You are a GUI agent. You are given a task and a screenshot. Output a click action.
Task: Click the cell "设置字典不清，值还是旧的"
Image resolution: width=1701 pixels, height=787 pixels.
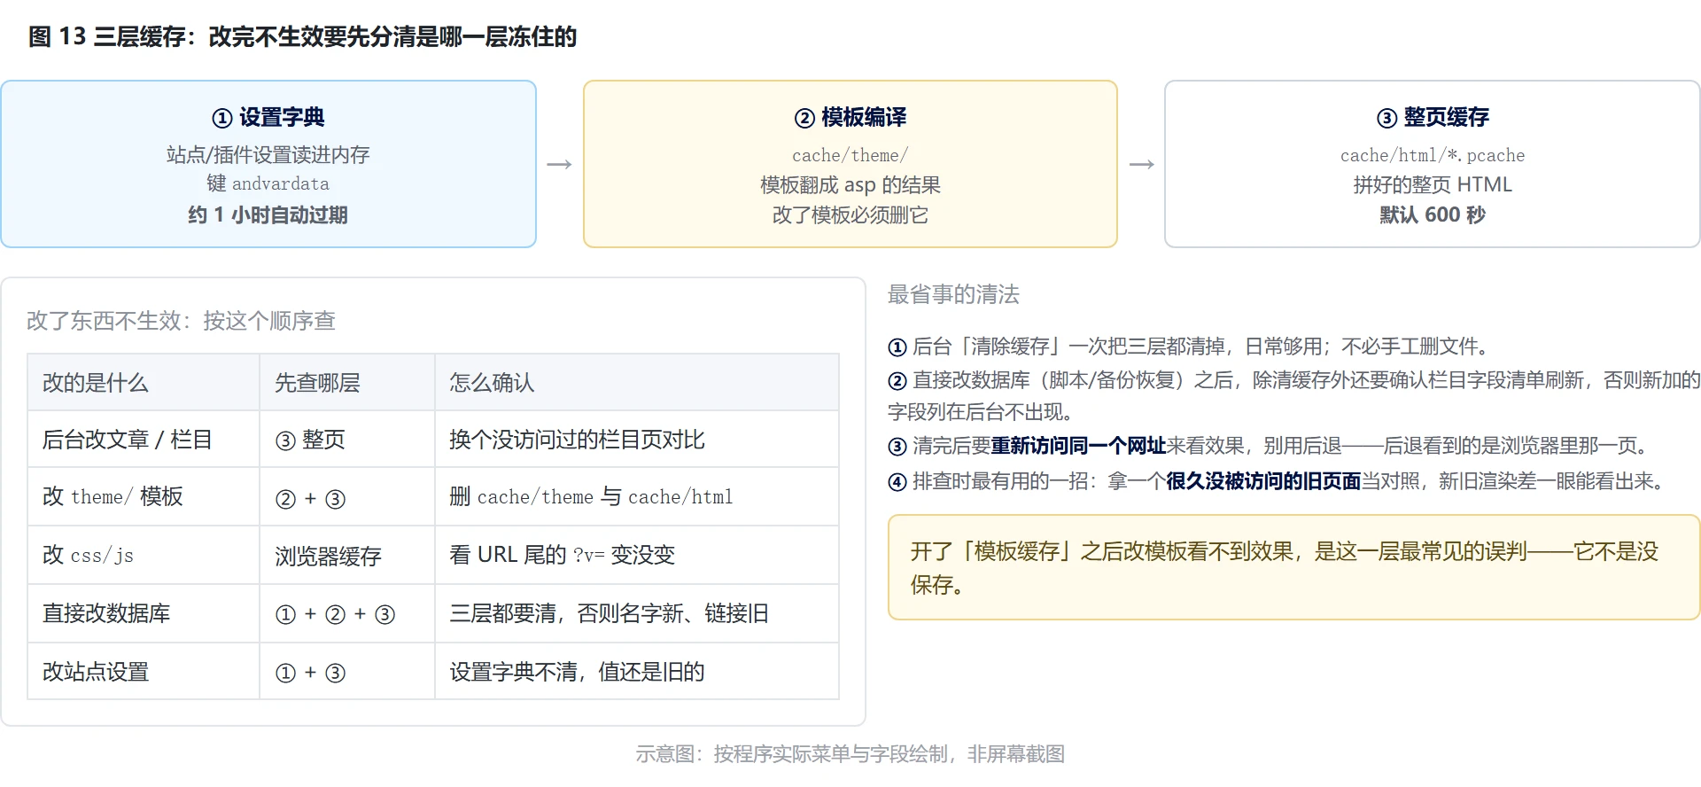637,672
